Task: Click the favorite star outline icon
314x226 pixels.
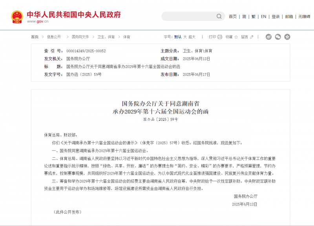Action: (236, 37)
